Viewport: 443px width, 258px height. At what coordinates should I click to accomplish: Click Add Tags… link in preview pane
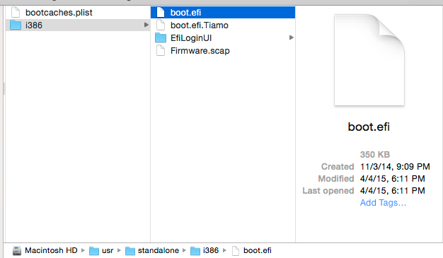383,203
